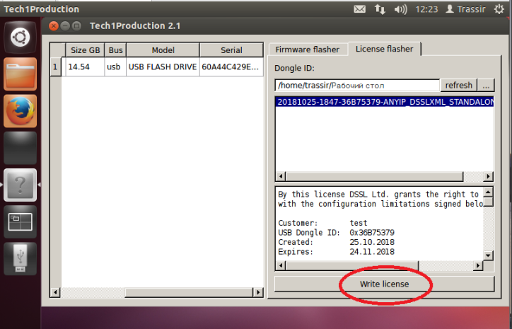Open the question-mark application launcher icon
The image size is (512, 329).
pyautogui.click(x=20, y=185)
